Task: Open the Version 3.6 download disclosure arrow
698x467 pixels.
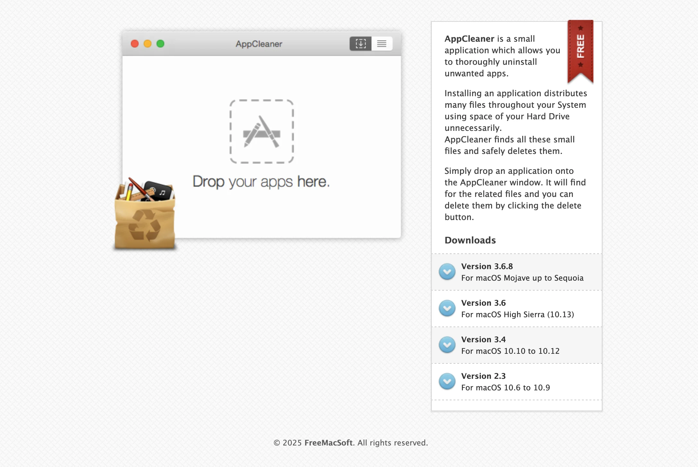Action: pos(447,308)
